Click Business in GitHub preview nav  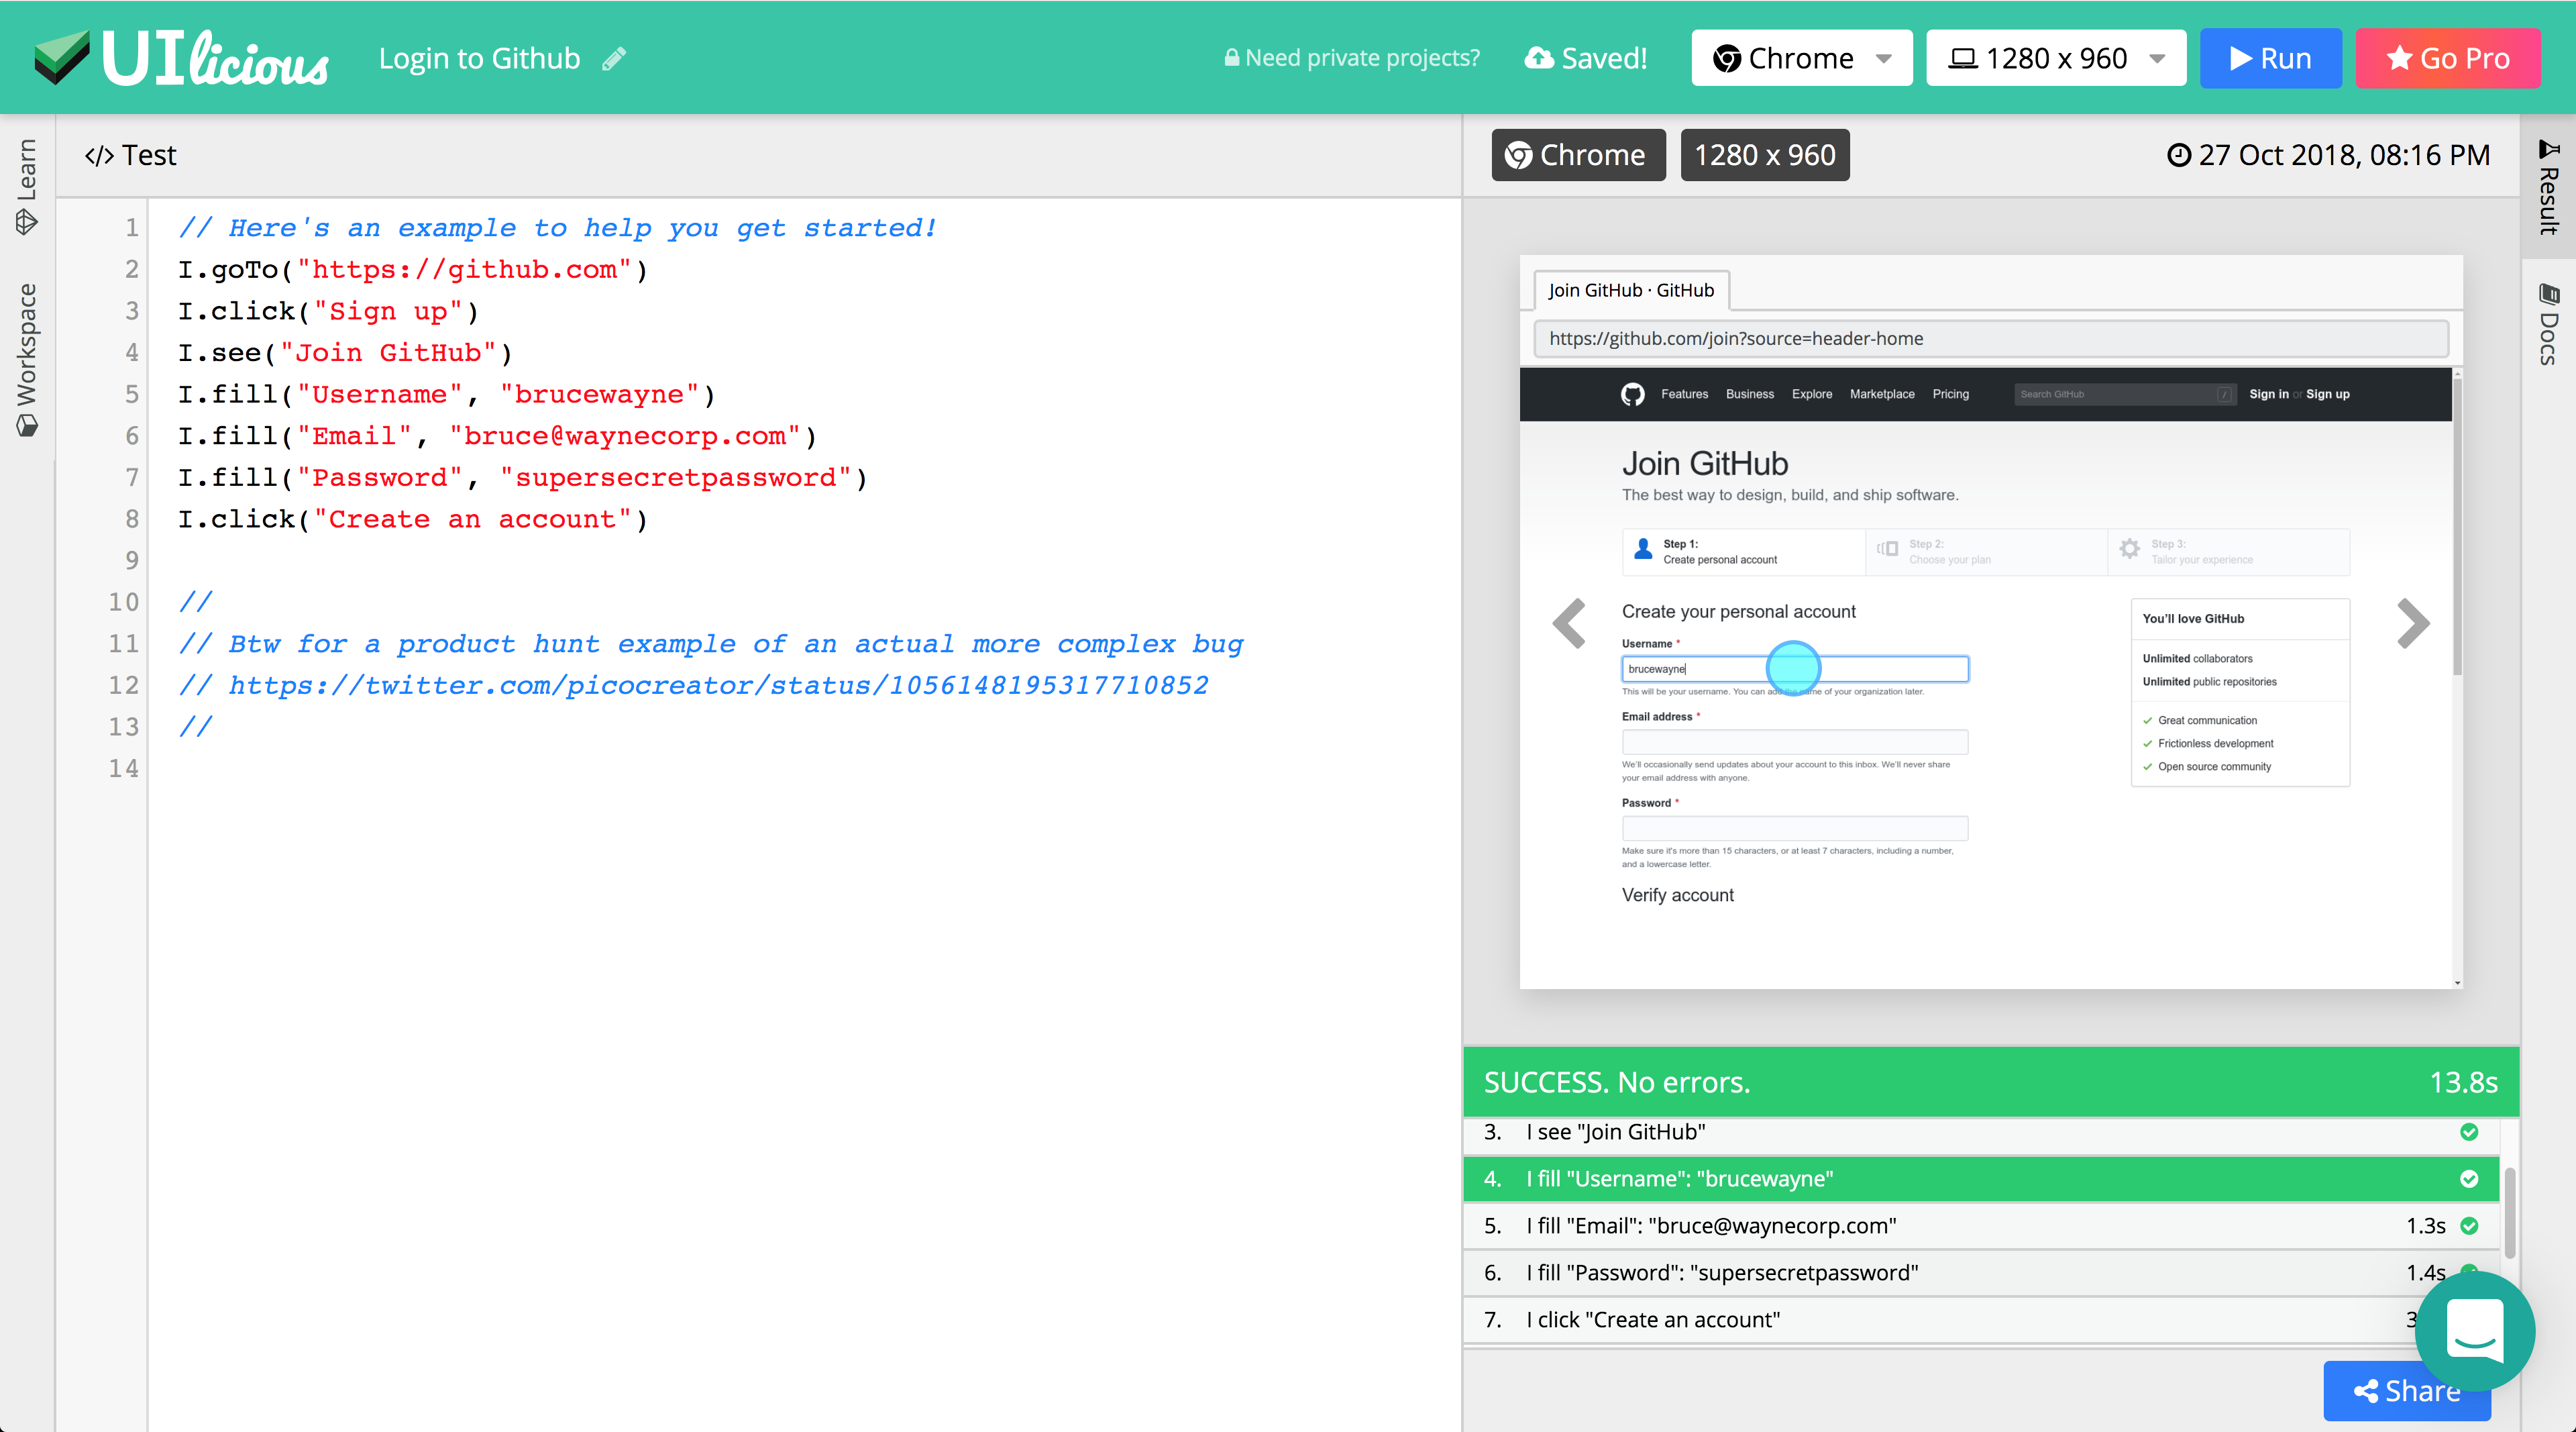click(x=1749, y=394)
